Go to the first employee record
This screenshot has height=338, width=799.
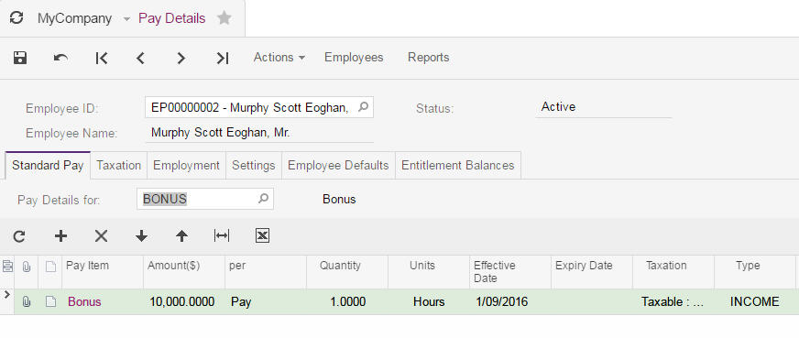(102, 58)
